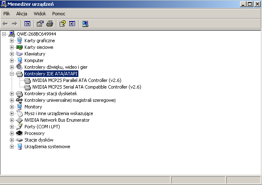Select NVIDIA MCP2S Serial ATA Compatible Controller
Screen dimensions: 262x185
[x=87, y=87]
